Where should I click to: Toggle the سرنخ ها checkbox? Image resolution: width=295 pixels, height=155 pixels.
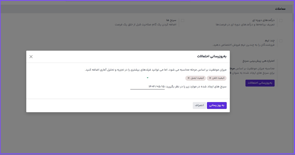click(182, 21)
